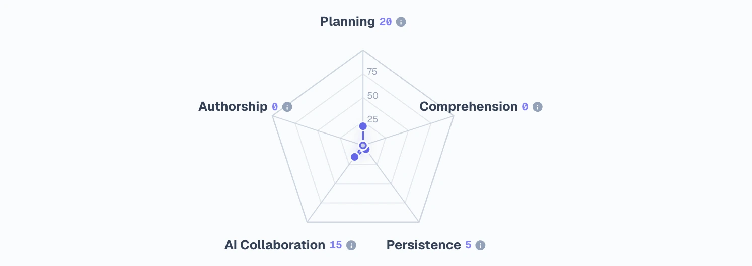The image size is (752, 266).
Task: Click the AI Collaboration label
Action: (x=274, y=245)
